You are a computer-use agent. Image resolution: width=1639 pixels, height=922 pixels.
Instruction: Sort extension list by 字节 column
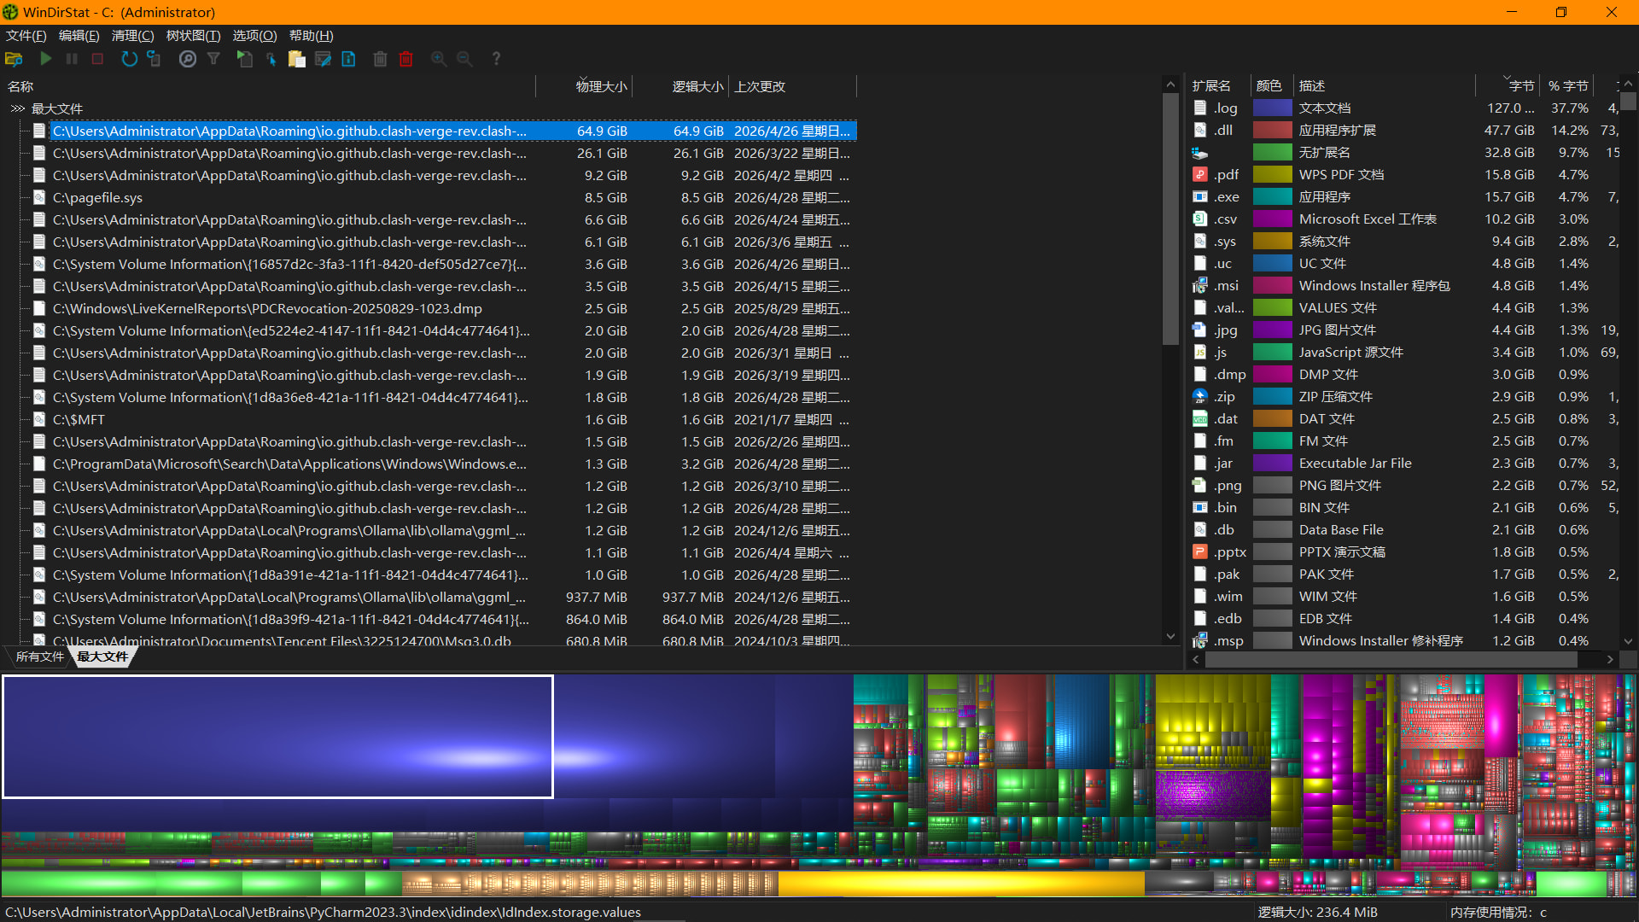pos(1520,86)
